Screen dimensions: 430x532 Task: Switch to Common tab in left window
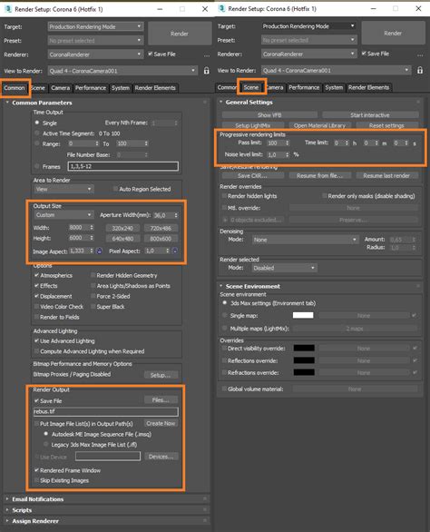coord(15,88)
